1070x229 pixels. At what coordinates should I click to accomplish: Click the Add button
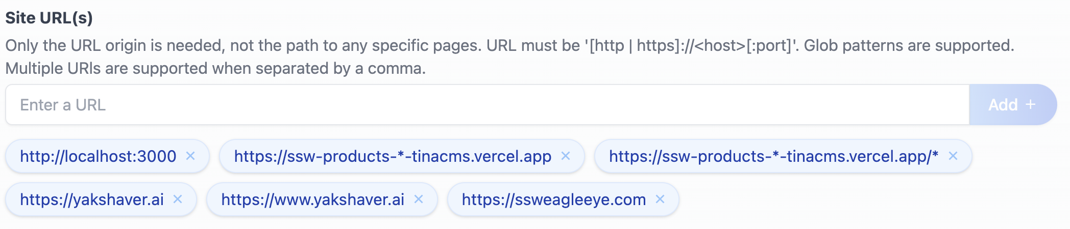(x=1013, y=105)
